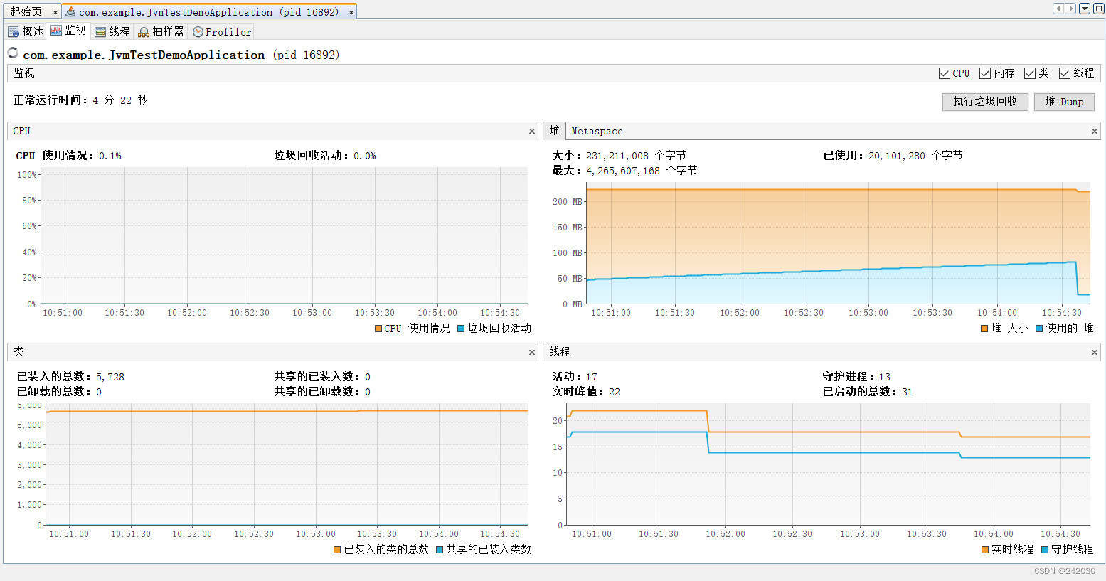Select the 监视 monitor tab
This screenshot has width=1106, height=581.
tap(68, 31)
